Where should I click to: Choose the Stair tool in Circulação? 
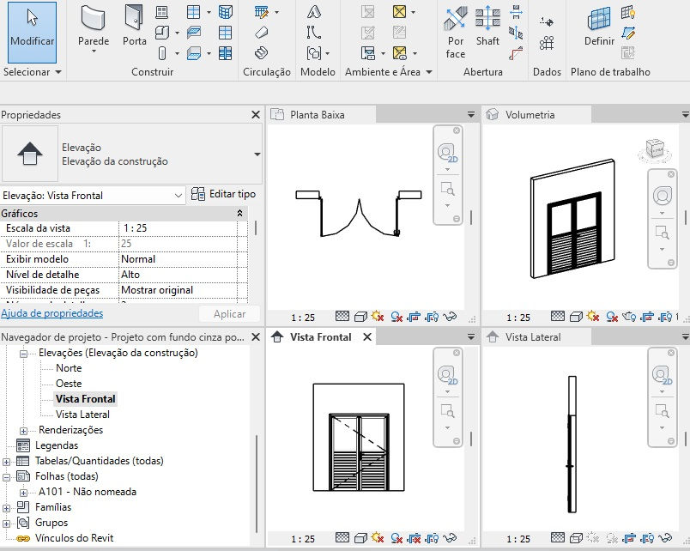(262, 53)
